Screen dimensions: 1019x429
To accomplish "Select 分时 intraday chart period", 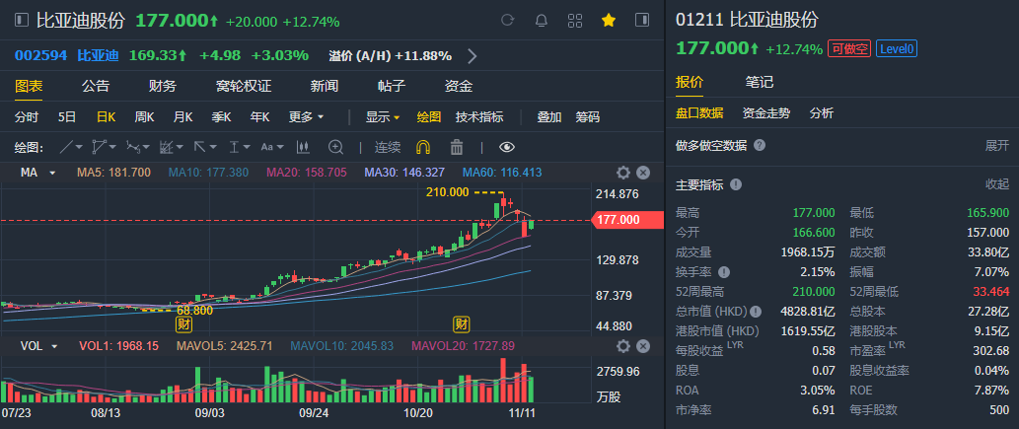I will [27, 117].
